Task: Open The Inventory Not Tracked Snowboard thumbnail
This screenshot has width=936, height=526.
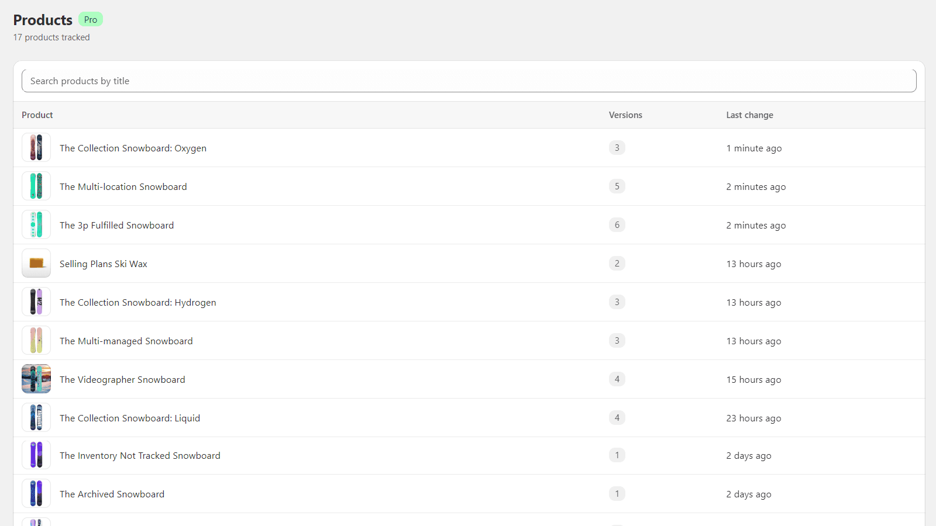Action: tap(36, 455)
